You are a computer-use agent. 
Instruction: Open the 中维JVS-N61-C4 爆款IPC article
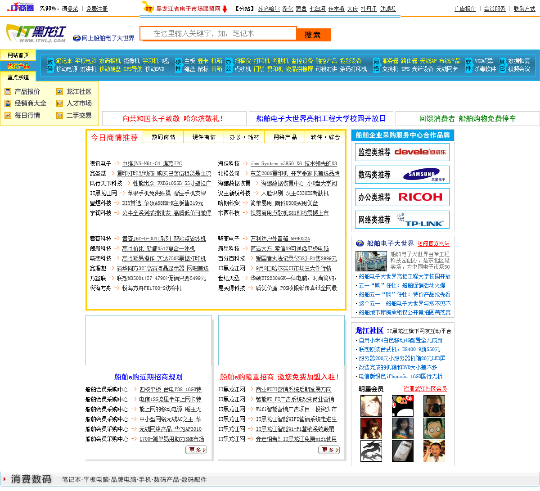coord(152,163)
